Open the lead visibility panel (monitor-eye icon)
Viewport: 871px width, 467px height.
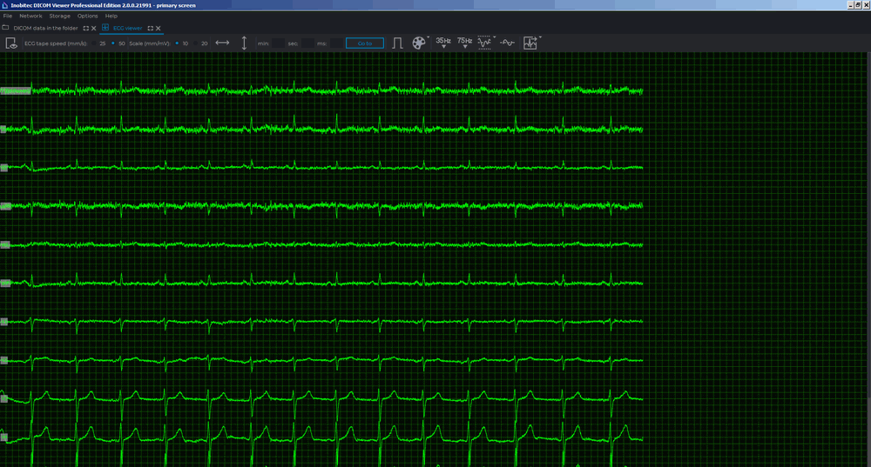pos(11,43)
